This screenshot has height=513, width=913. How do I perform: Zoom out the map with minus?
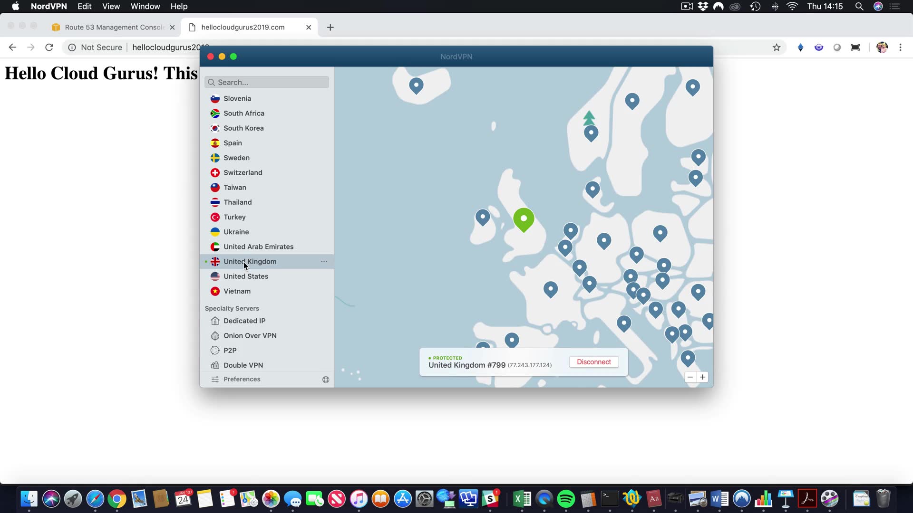[690, 377]
